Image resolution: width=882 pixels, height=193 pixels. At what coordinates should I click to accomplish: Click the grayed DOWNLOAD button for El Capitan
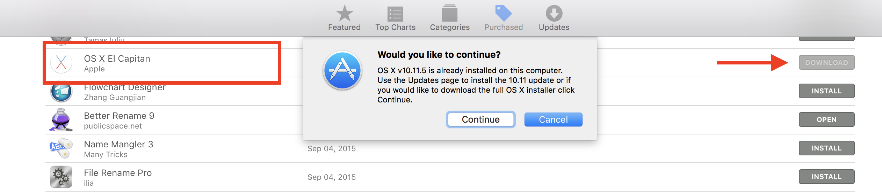[826, 62]
